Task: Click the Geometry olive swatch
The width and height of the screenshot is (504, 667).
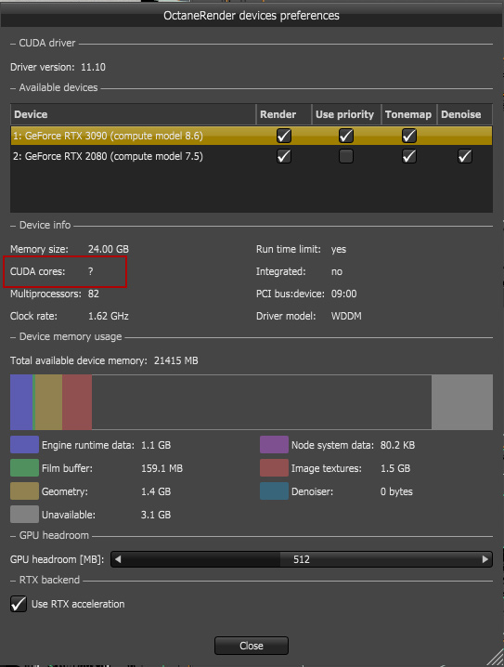Action: (x=24, y=491)
